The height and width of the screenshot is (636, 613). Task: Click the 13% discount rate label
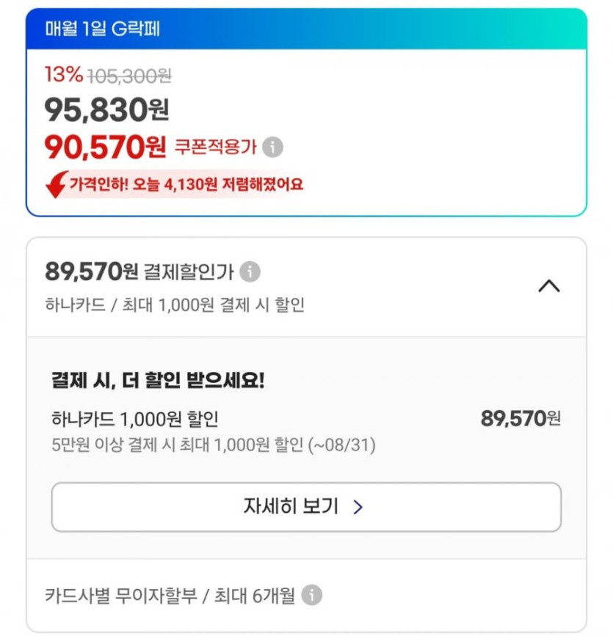tap(64, 75)
